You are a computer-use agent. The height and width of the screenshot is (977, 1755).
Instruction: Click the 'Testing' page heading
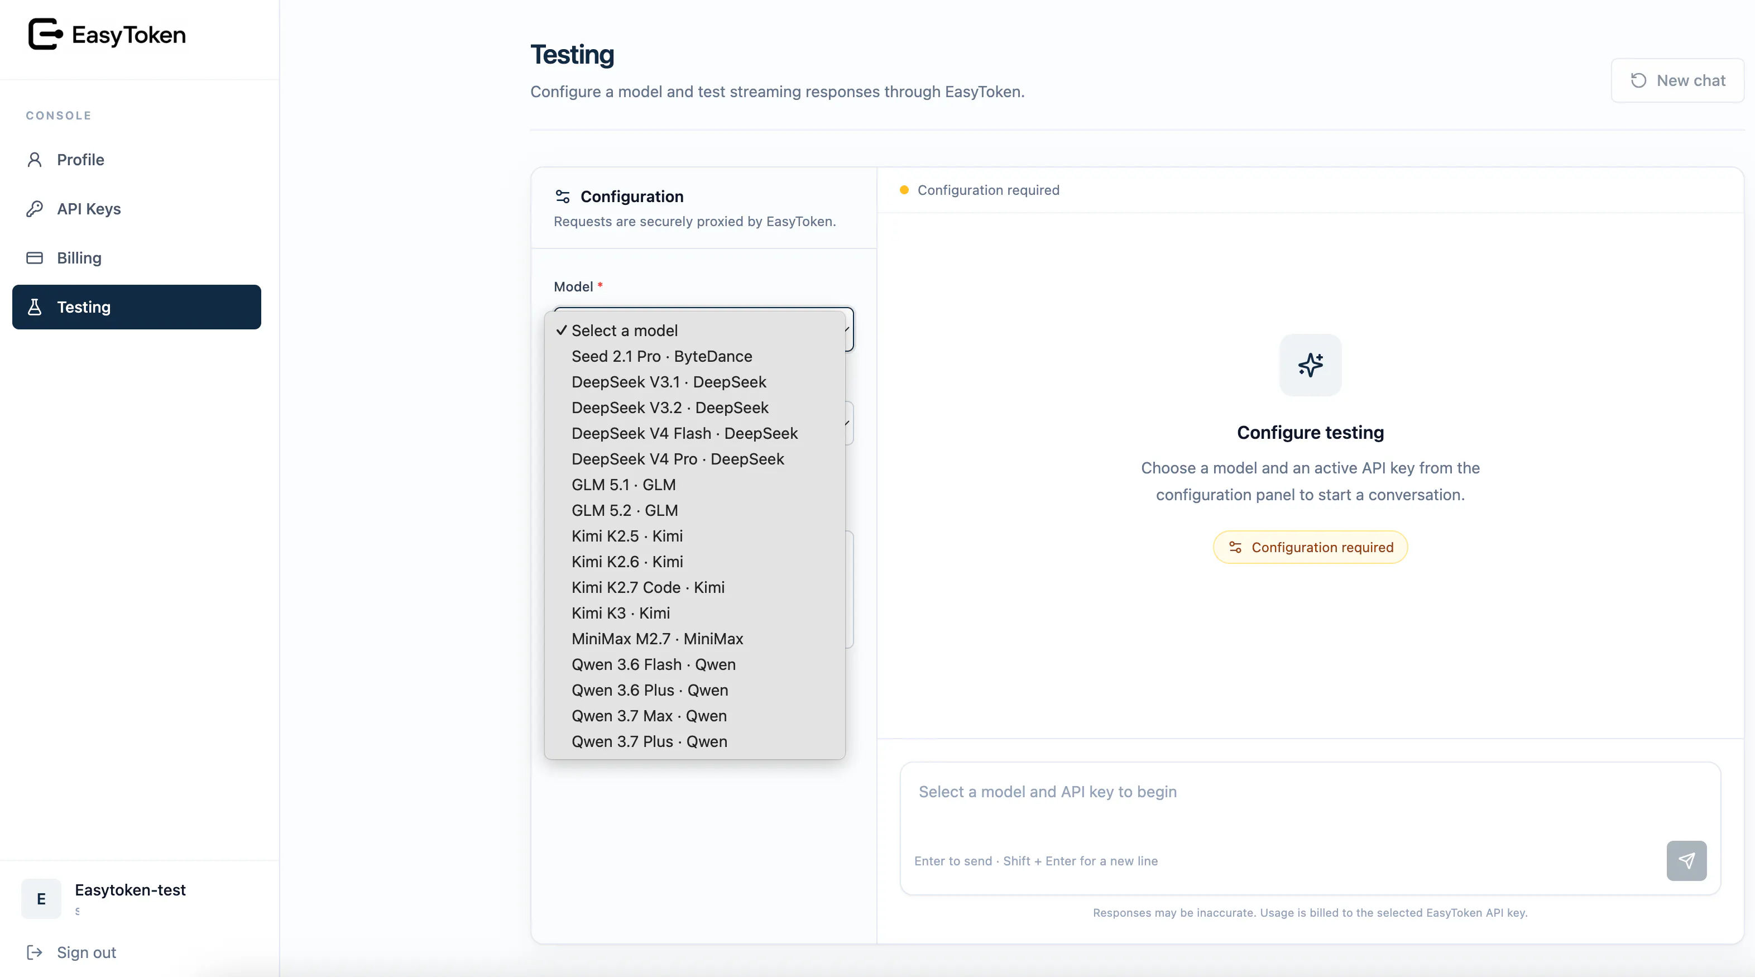click(x=572, y=55)
